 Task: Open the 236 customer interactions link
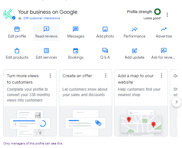coord(42,18)
